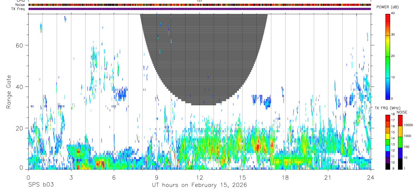
Task: Click the 14 label on TX FRQ scale
Action: click(x=393, y=138)
